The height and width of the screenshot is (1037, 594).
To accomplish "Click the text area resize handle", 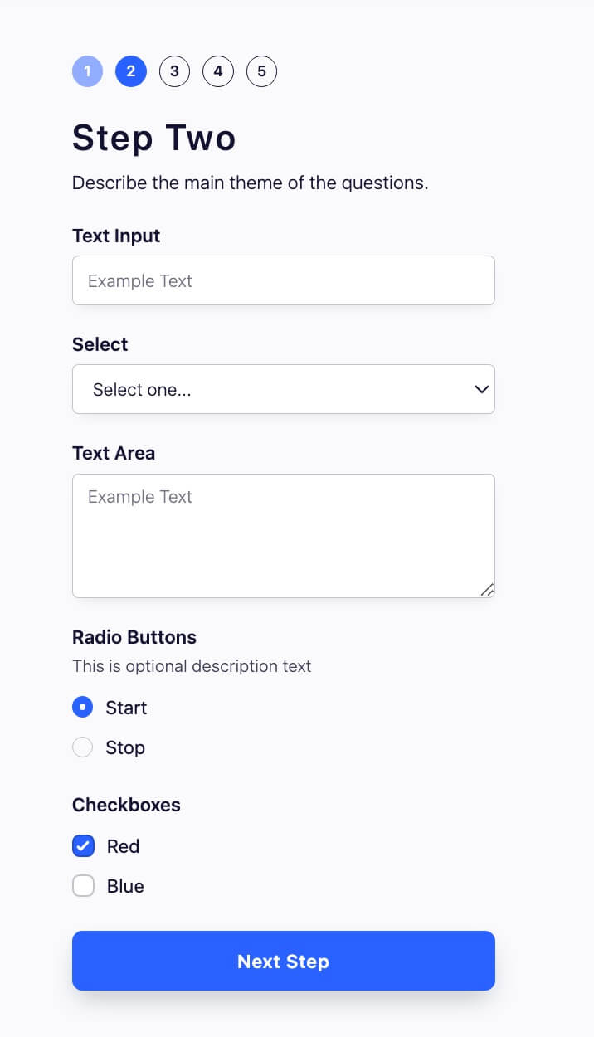I will (x=488, y=590).
